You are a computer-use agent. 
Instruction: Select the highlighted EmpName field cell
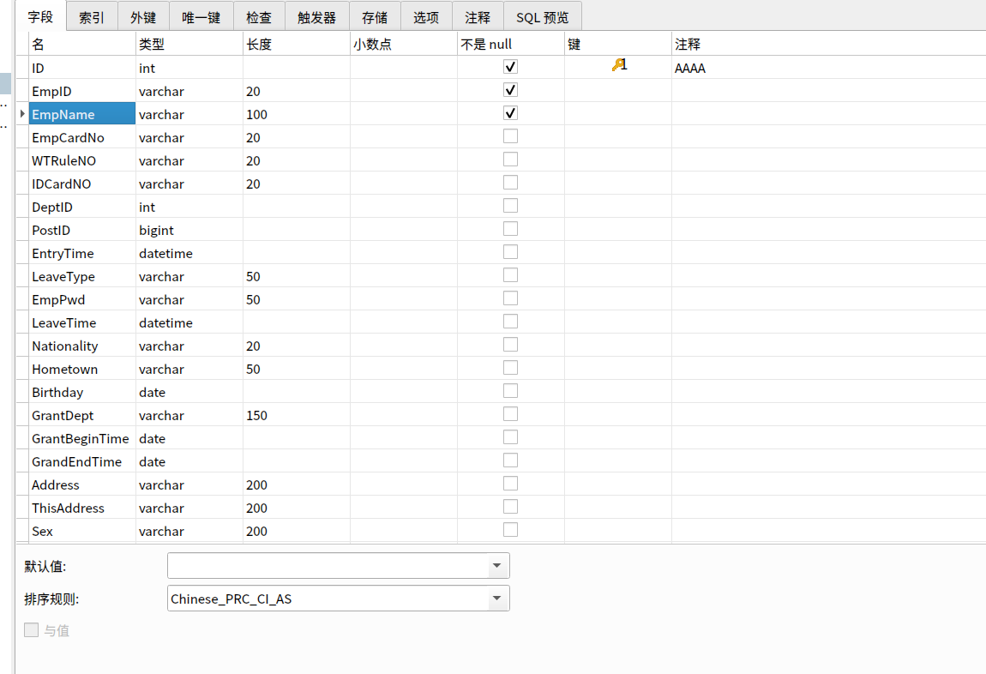coord(81,114)
